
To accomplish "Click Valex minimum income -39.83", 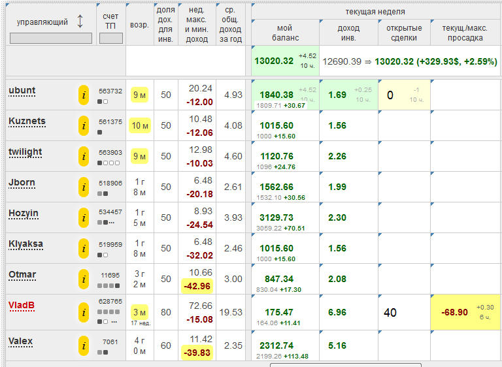I will point(197,353).
